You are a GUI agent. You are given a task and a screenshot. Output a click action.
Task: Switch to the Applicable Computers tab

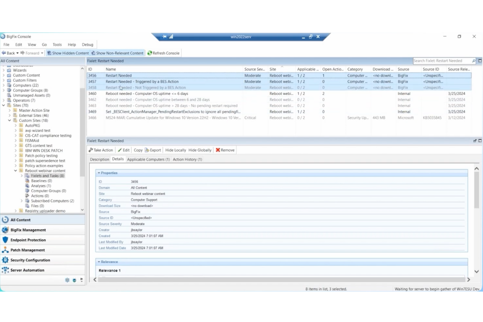tap(148, 159)
